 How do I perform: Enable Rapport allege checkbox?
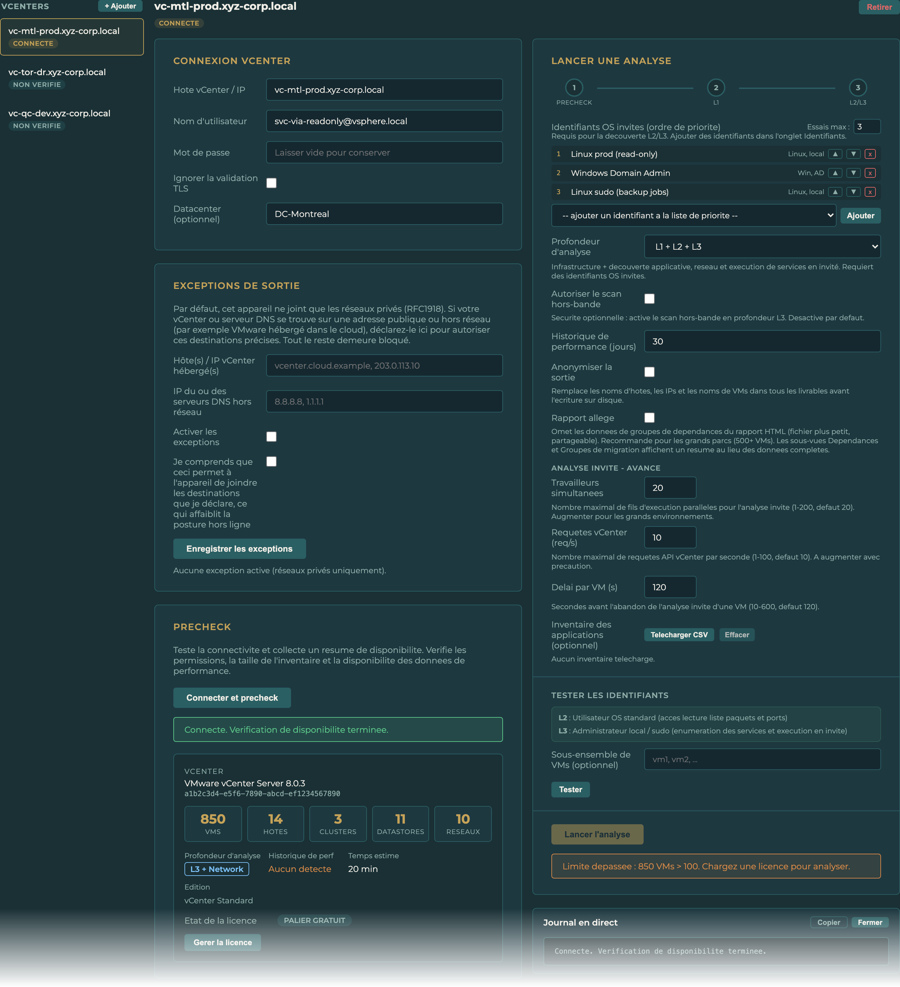649,418
